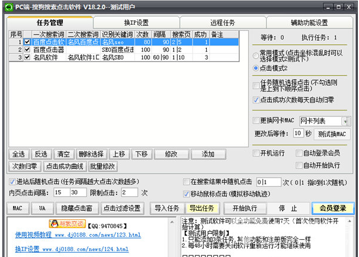Enable the 更换网卡MAC checkbox
This screenshot has height=257, width=359.
(x=256, y=121)
